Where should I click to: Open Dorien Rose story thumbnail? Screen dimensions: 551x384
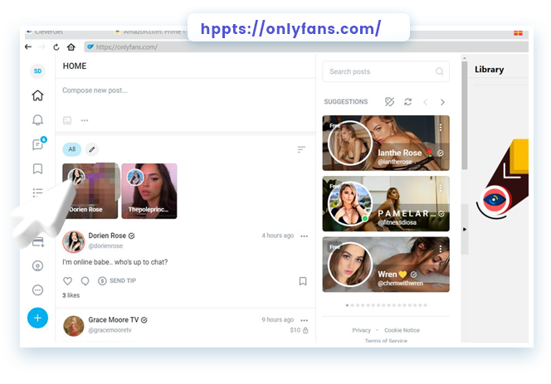click(x=90, y=191)
